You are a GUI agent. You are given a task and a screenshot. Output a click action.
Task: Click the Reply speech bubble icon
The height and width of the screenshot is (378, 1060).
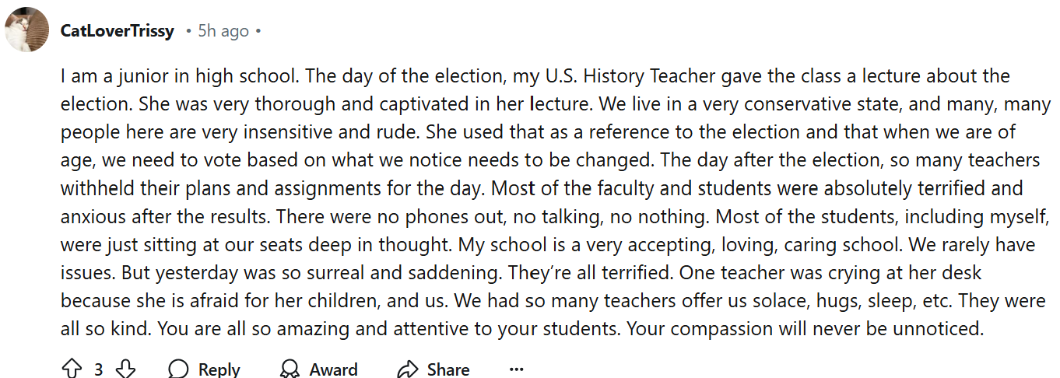click(x=178, y=369)
